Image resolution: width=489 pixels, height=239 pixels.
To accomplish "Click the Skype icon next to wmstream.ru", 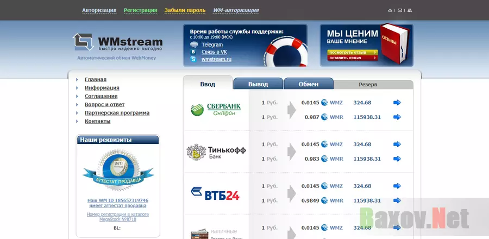I will [x=193, y=59].
